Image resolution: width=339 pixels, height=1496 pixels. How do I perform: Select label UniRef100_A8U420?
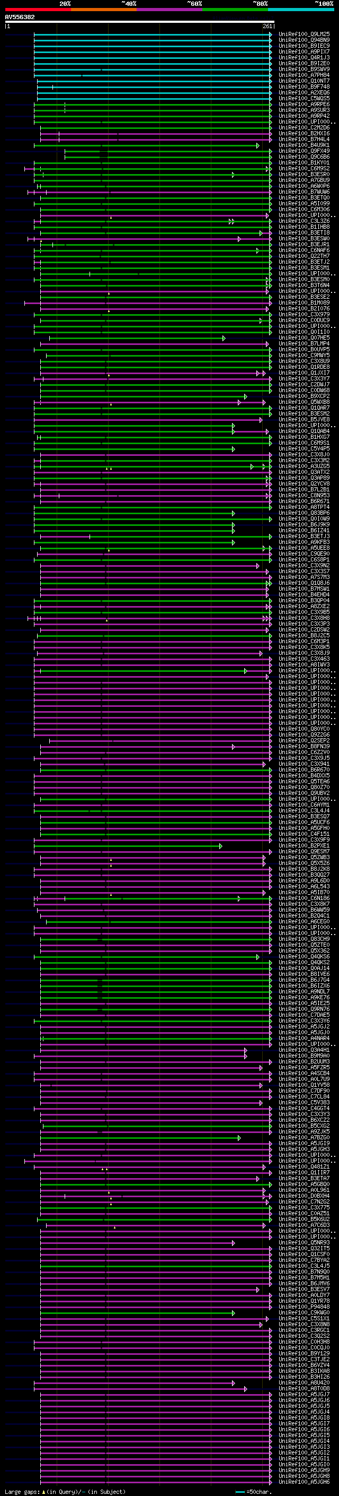tap(304, 1383)
